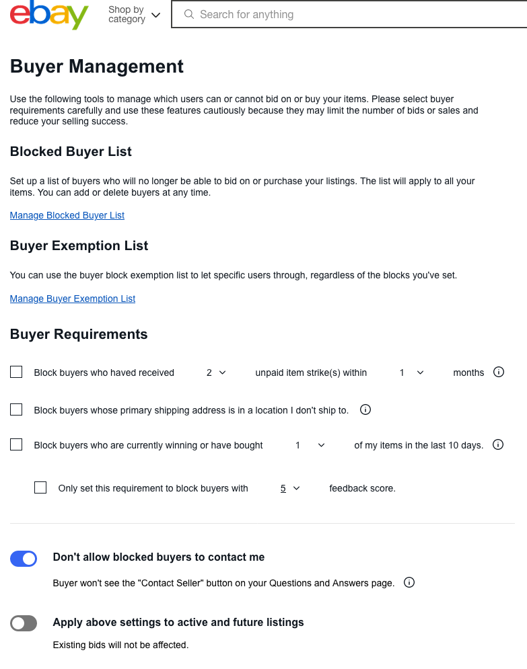527x669 pixels.
Task: Open info icon for unpaid item strikes
Action: point(499,372)
